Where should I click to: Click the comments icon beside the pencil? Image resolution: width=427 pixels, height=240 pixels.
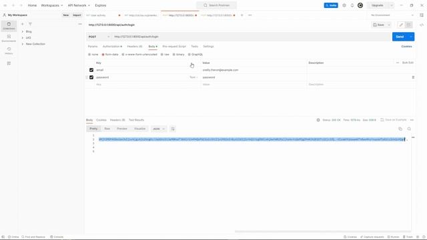(x=408, y=25)
